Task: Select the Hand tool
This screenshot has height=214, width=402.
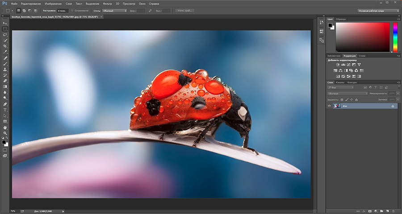Action: point(5,128)
